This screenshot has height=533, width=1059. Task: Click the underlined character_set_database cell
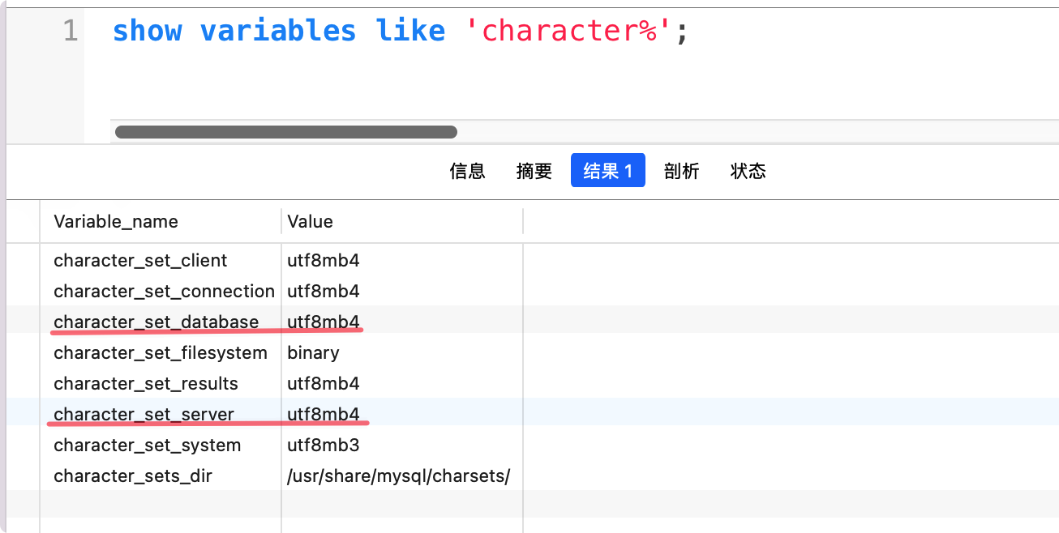point(156,322)
